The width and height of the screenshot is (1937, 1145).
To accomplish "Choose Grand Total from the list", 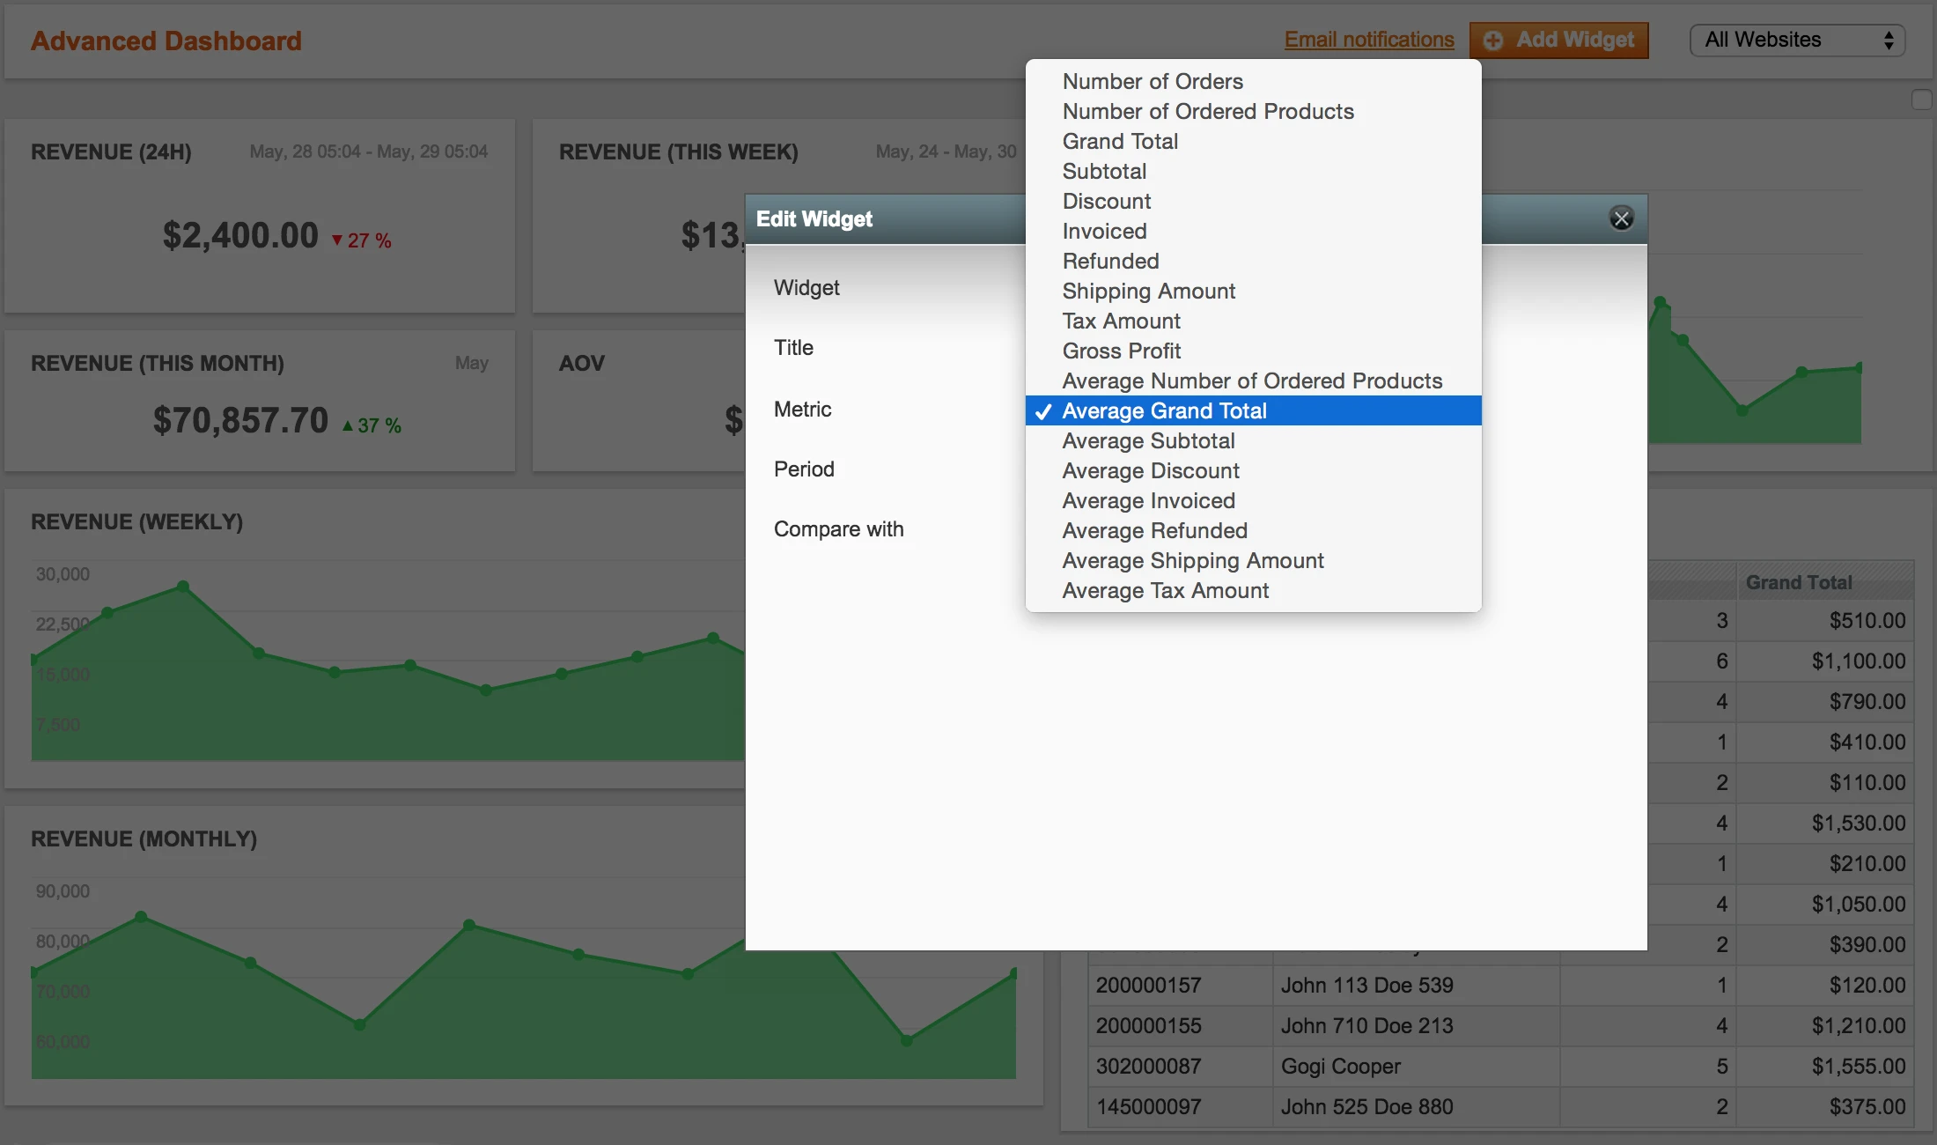I will click(1119, 141).
